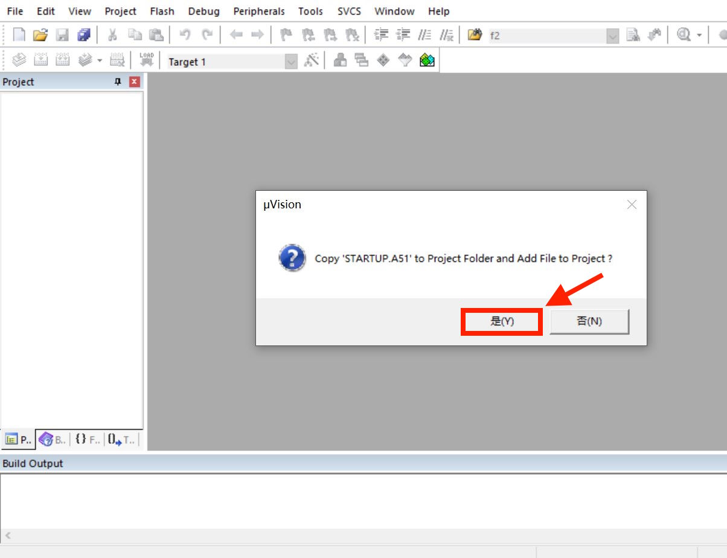Download code to flash with LOAD icon
The image size is (727, 558).
tap(146, 60)
